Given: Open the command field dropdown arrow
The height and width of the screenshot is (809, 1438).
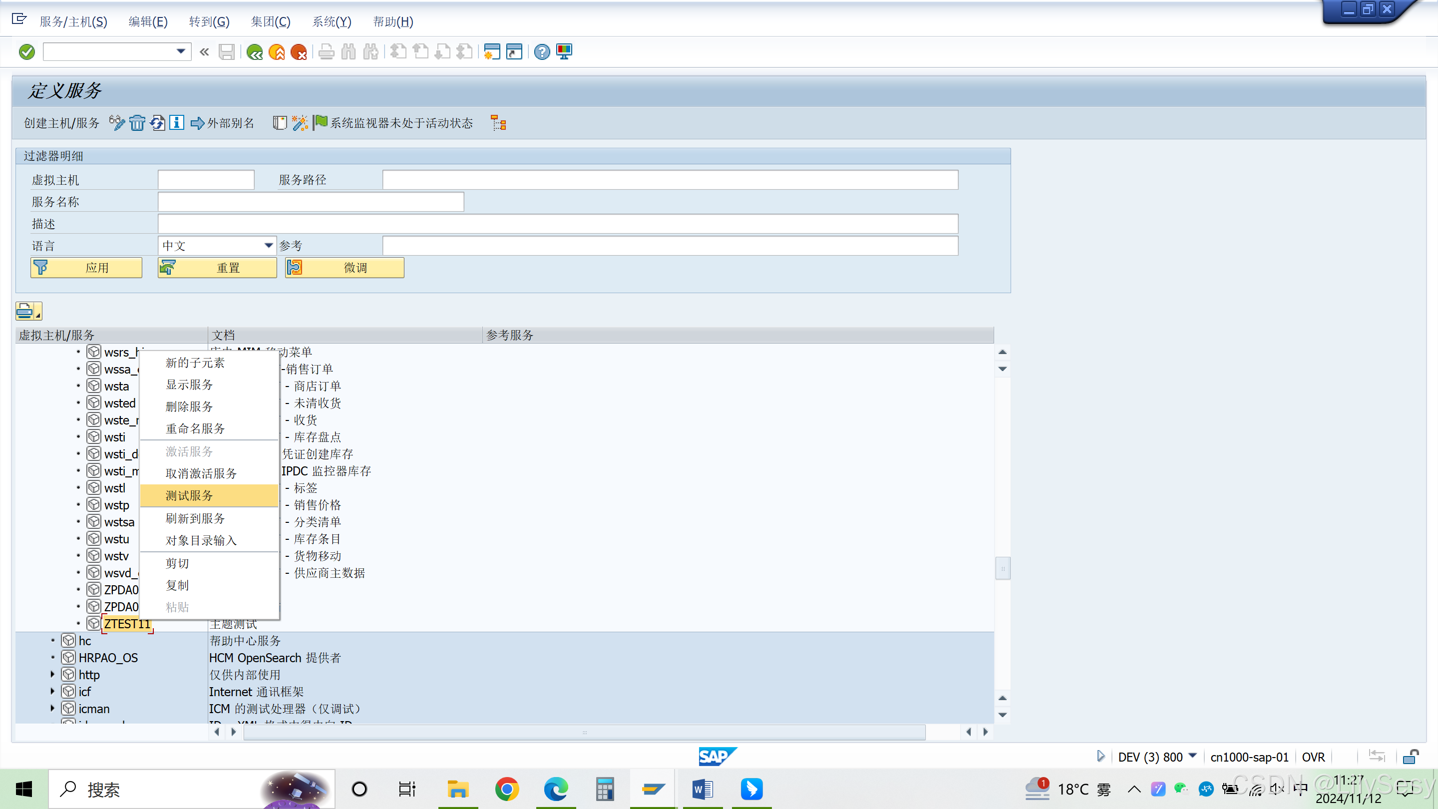Looking at the screenshot, I should [x=180, y=51].
